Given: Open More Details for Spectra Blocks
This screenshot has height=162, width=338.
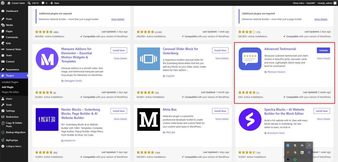Looking at the screenshot, I should click(x=324, y=119).
